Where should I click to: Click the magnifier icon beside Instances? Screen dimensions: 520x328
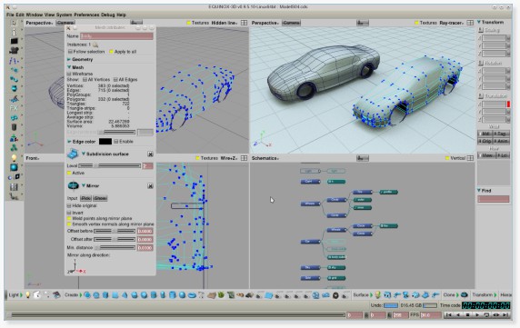(x=95, y=45)
